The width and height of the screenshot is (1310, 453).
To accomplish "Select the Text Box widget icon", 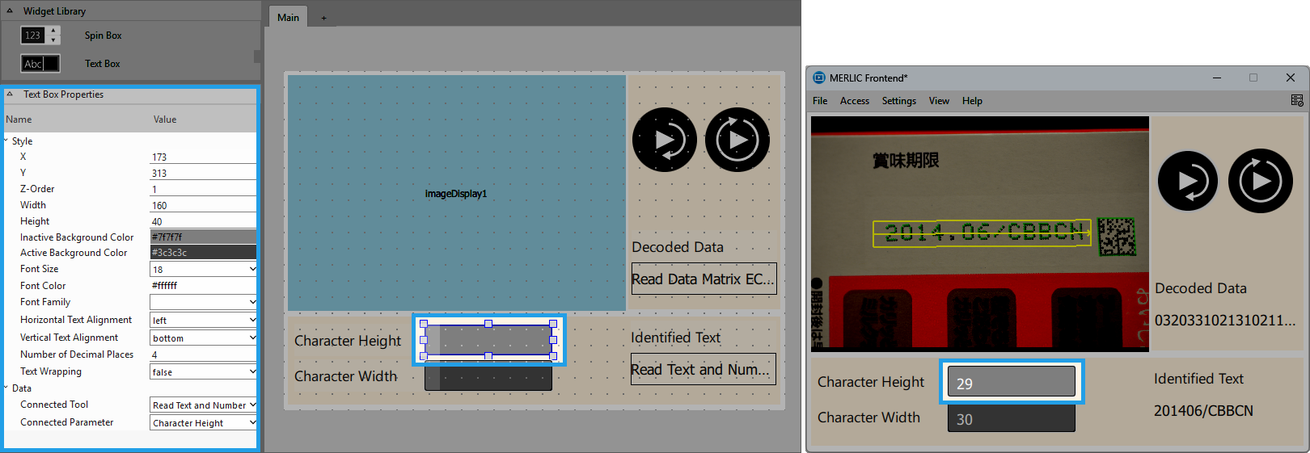I will point(40,64).
